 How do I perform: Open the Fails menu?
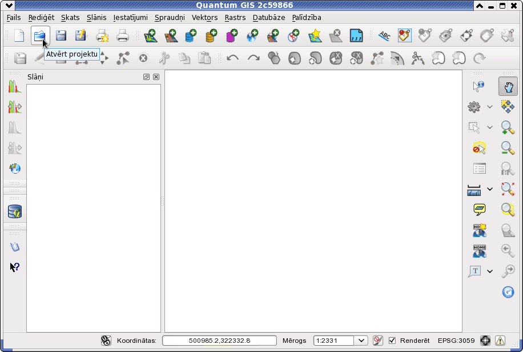[14, 17]
